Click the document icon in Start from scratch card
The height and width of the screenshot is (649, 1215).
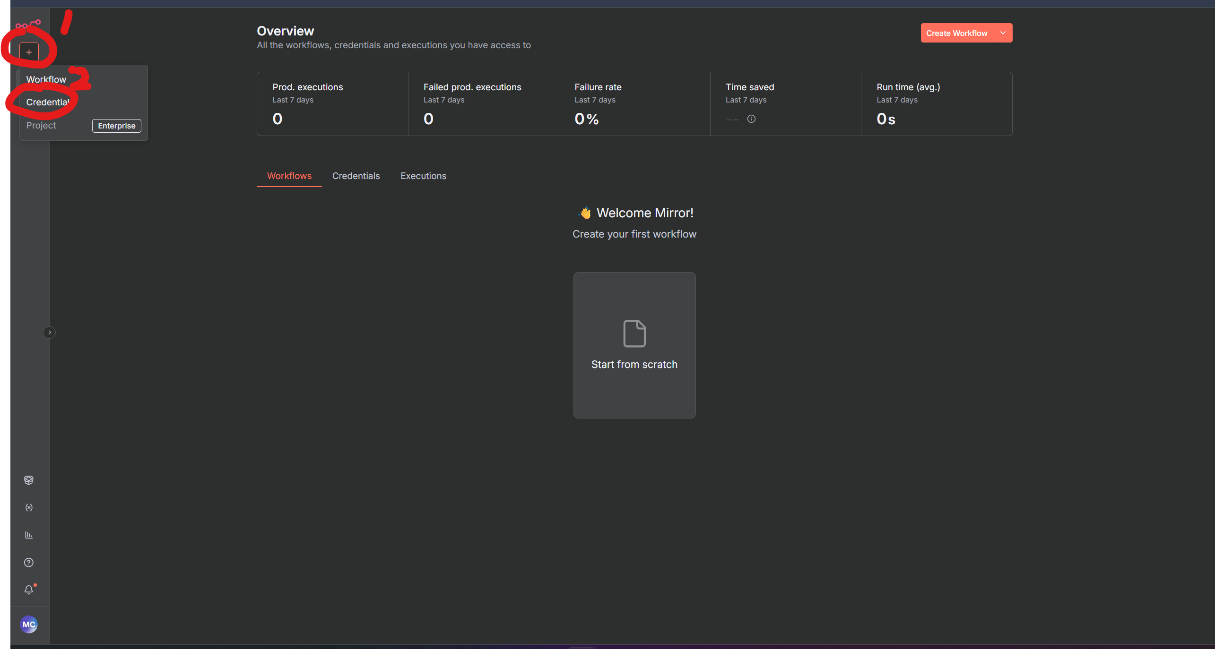point(634,333)
